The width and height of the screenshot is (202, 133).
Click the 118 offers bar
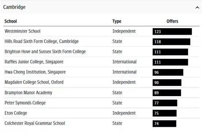171,42
